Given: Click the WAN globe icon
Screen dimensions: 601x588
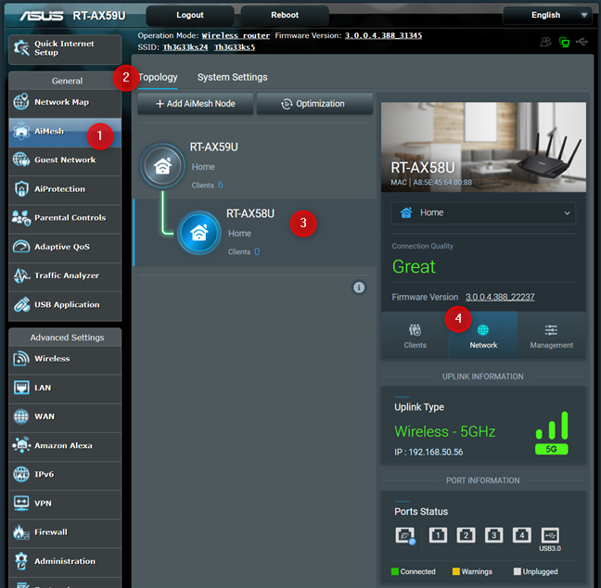Looking at the screenshot, I should click(x=21, y=416).
